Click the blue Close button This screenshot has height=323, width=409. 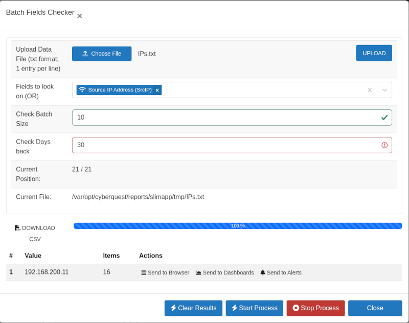pos(375,308)
